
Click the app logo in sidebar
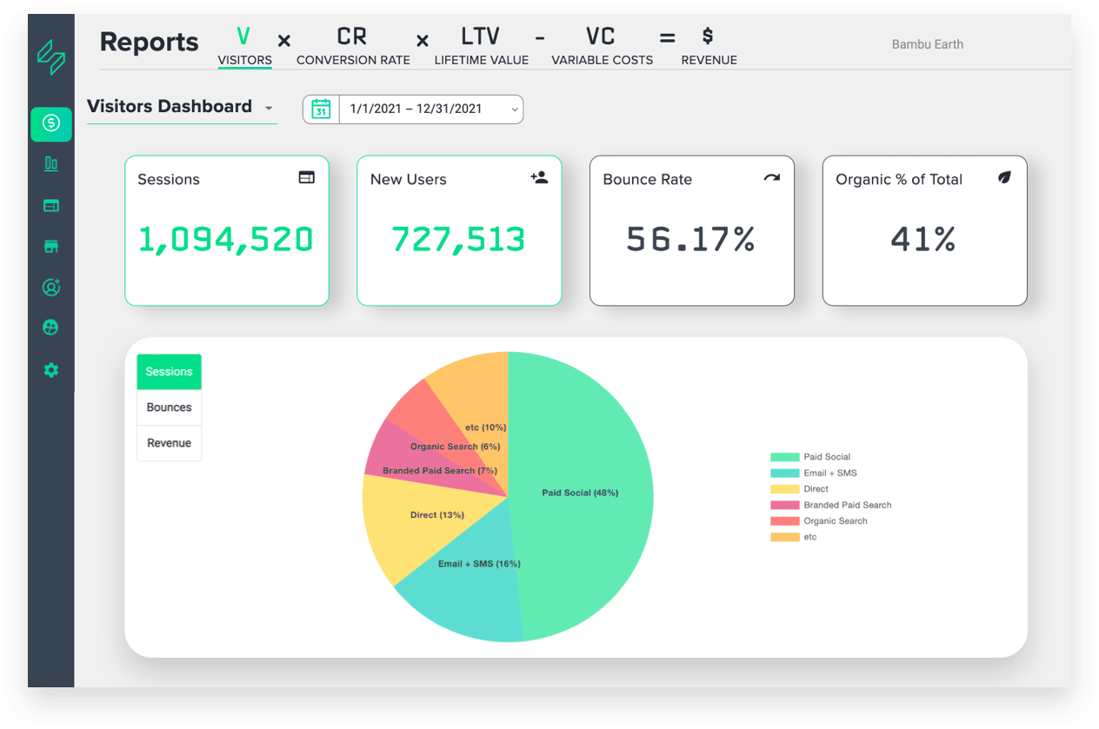tap(50, 58)
